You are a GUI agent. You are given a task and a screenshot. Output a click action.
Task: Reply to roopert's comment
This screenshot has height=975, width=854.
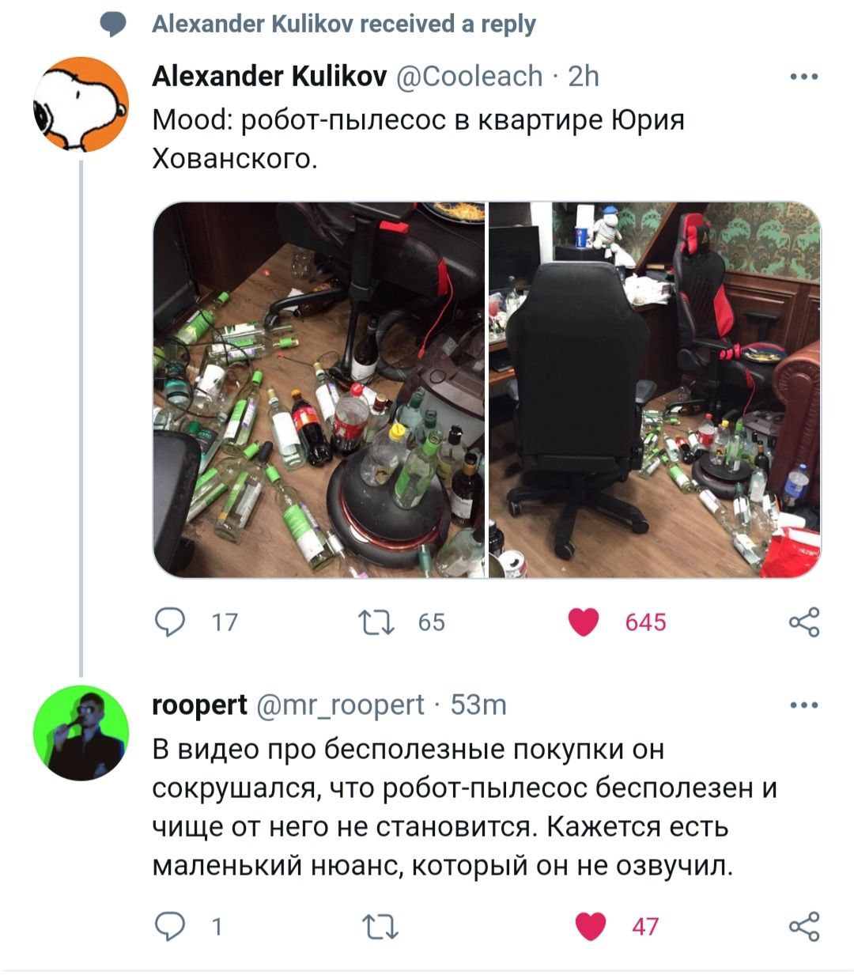[x=168, y=926]
